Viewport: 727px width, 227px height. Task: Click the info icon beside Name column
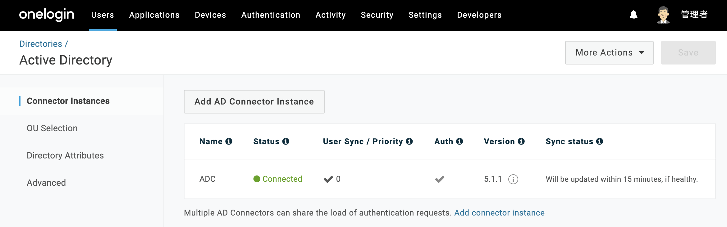229,141
